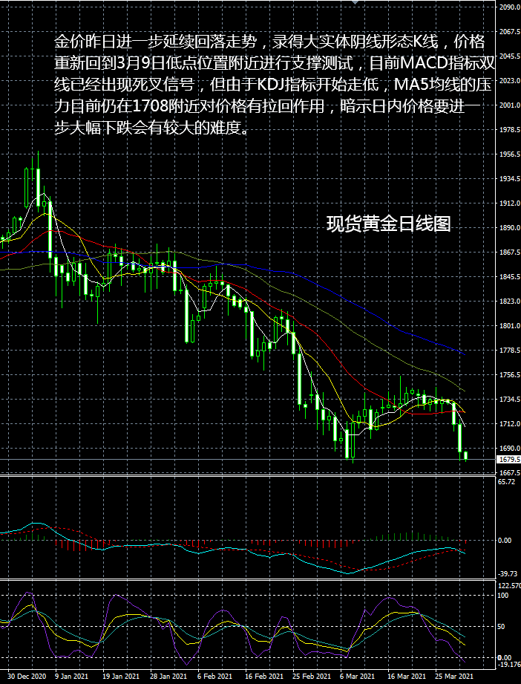Image resolution: width=521 pixels, height=684 pixels.
Task: Click the KDJ scale value 122.570
Action: click(508, 586)
